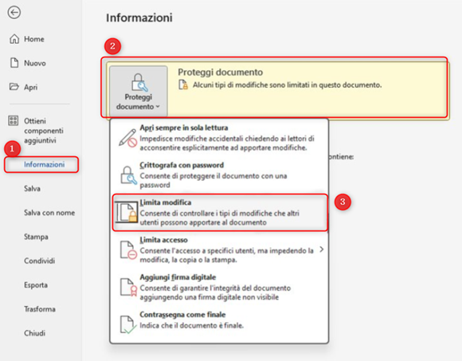Click the ribbon page icon for digital signature
Viewport: 462px width, 361px height.
tap(128, 287)
